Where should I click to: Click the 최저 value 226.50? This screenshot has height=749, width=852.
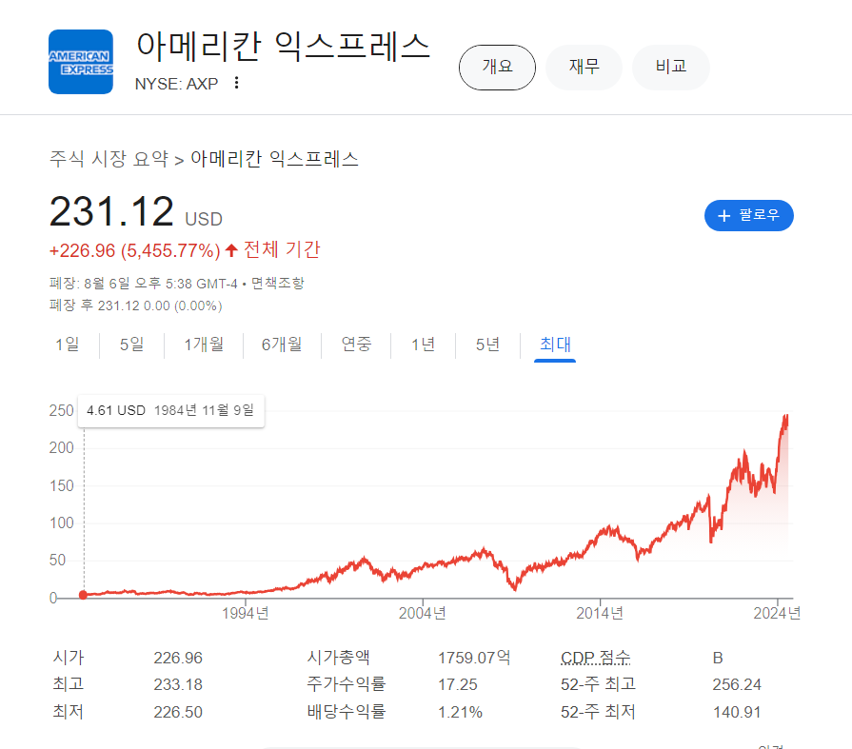click(x=178, y=712)
